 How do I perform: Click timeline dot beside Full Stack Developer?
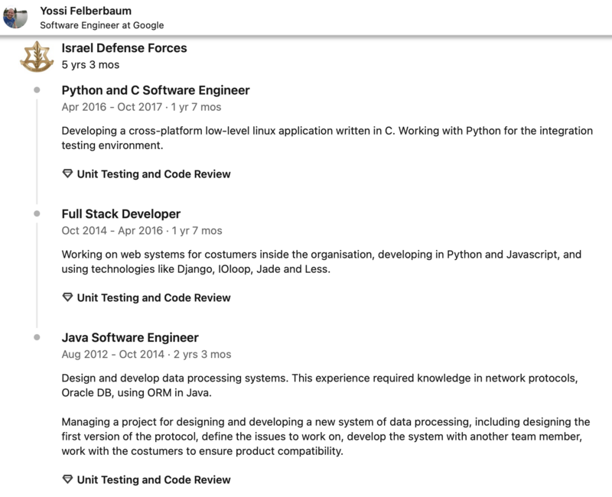(x=37, y=215)
